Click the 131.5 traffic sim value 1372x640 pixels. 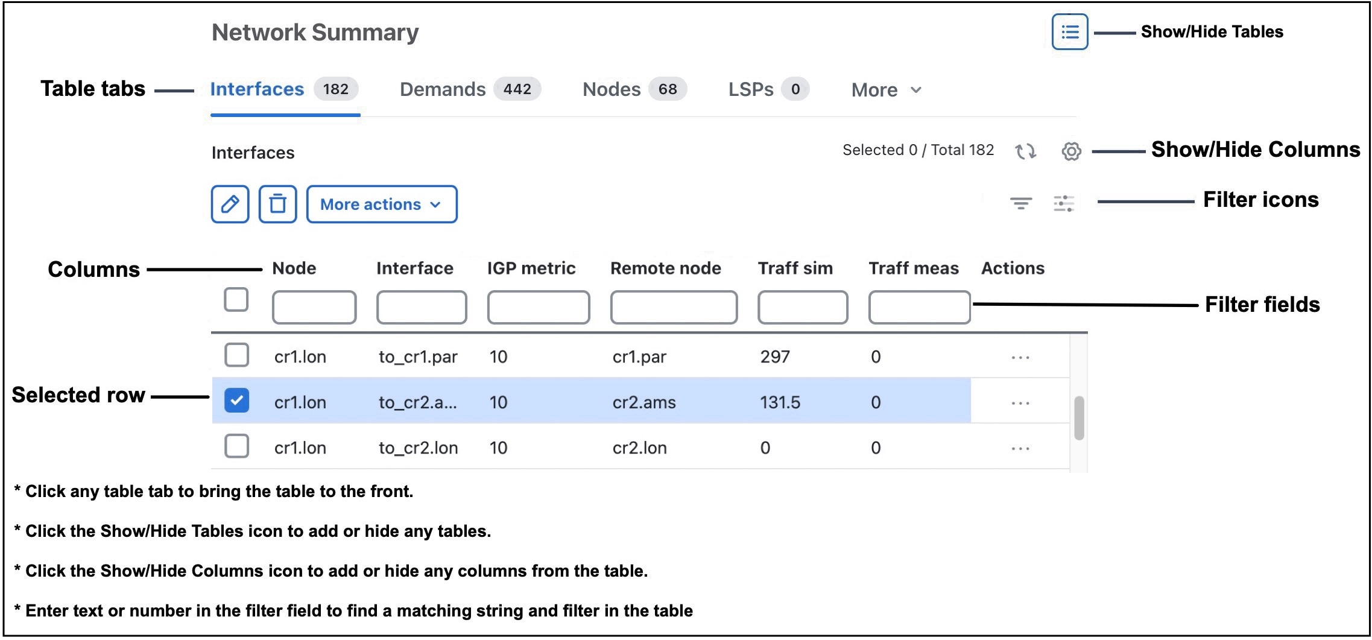pyautogui.click(x=780, y=402)
